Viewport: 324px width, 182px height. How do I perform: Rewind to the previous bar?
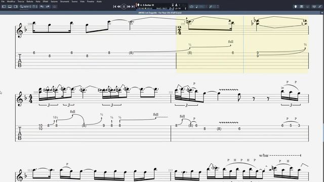(119, 7)
